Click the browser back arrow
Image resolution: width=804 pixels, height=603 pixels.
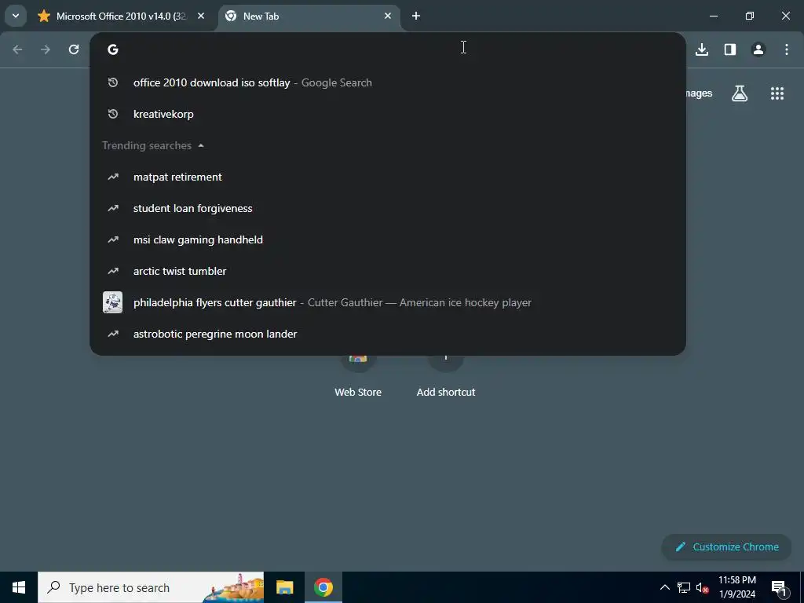coord(17,49)
